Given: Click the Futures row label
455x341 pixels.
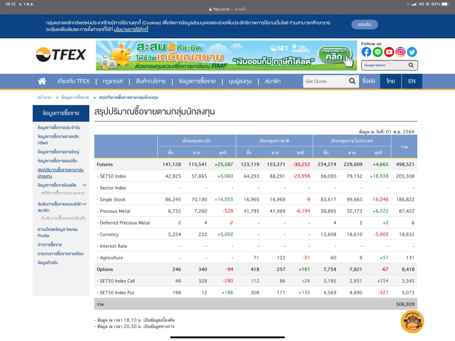Looking at the screenshot, I should pos(105,164).
